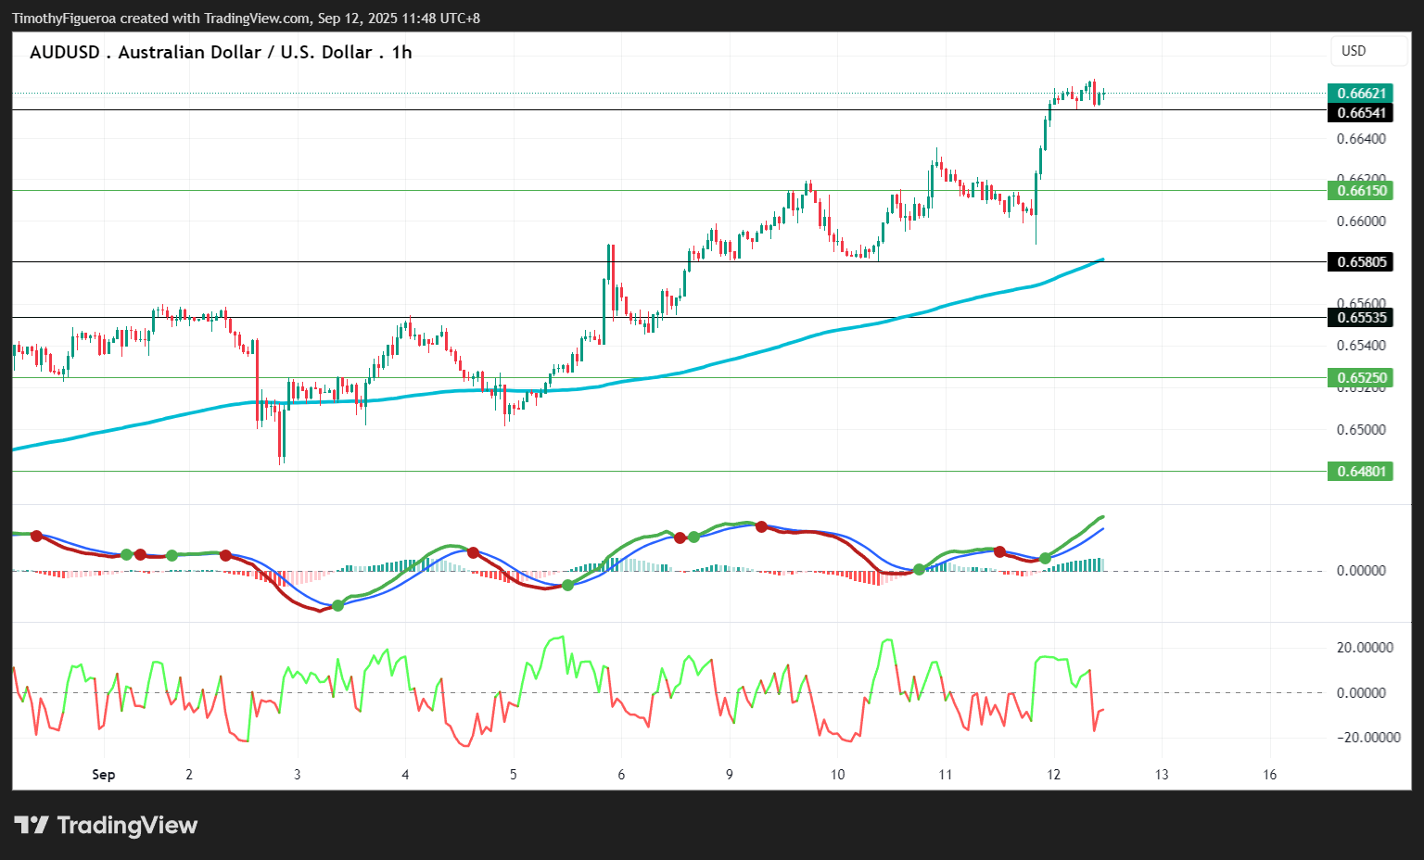Image resolution: width=1424 pixels, height=860 pixels.
Task: Click date 11 on the time axis
Action: coord(946,775)
